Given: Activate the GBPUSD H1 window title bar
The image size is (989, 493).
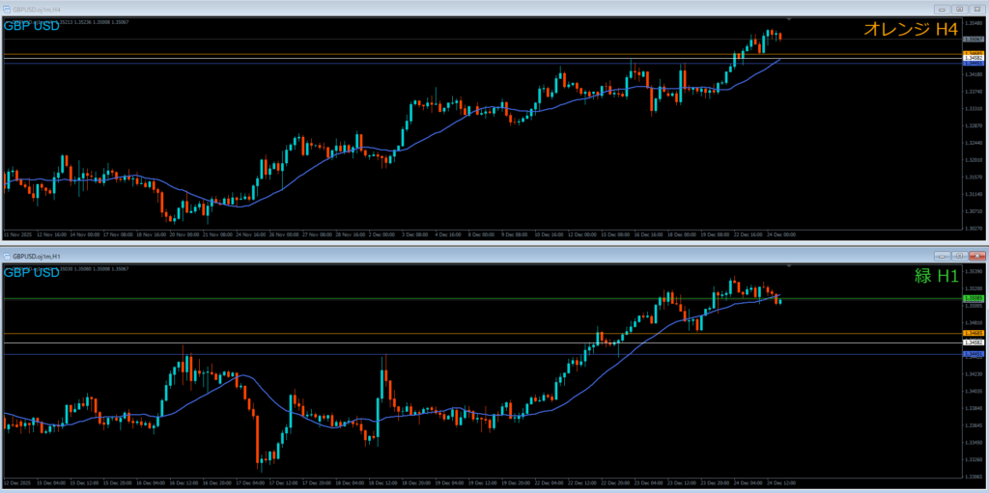Looking at the screenshot, I should [386, 257].
